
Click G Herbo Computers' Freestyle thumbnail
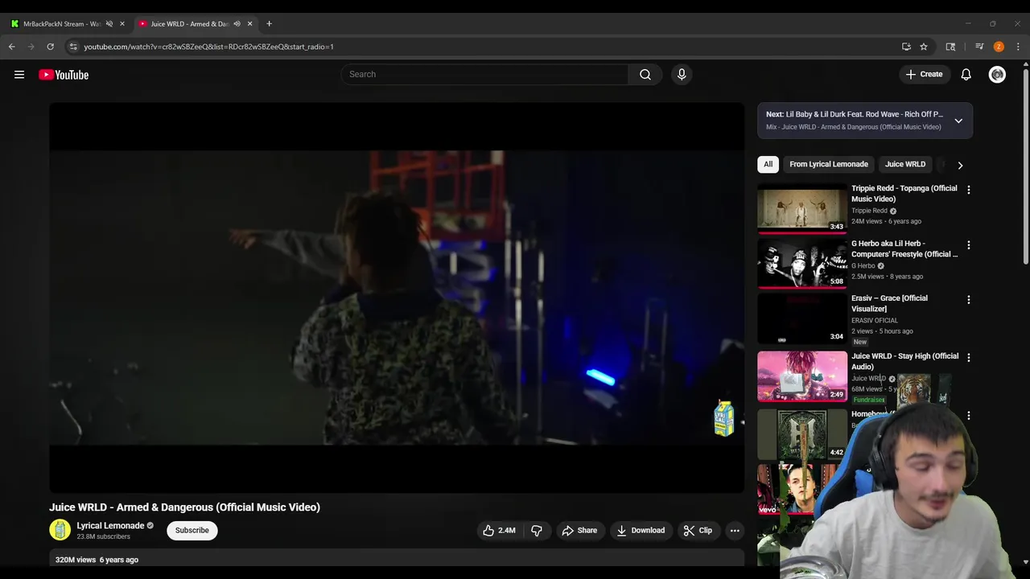802,264
